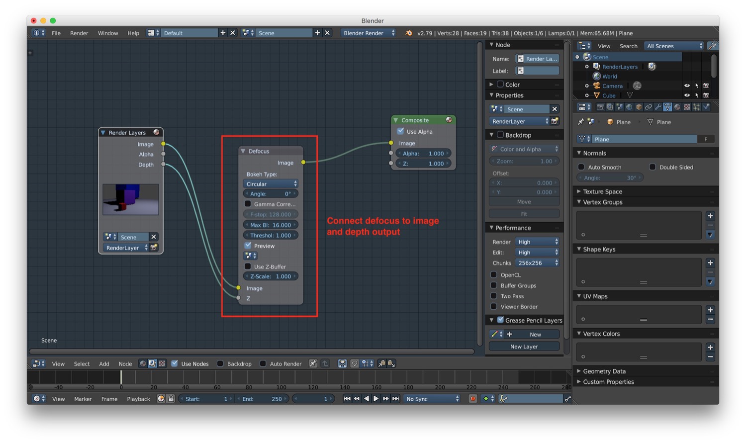This screenshot has height=443, width=746.
Task: Switch to the compositing node tree icon
Action: click(152, 363)
